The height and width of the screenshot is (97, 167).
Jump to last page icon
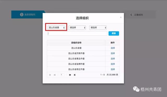[75, 75]
